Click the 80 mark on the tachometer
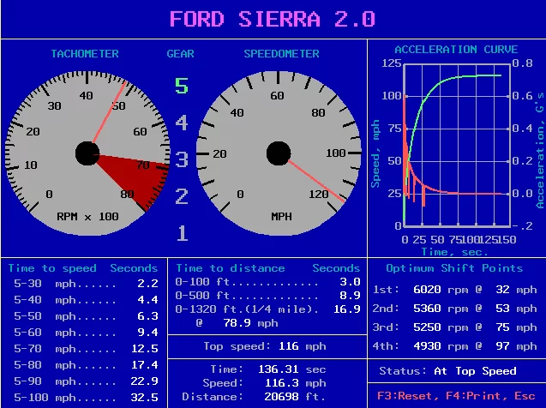 tap(127, 195)
